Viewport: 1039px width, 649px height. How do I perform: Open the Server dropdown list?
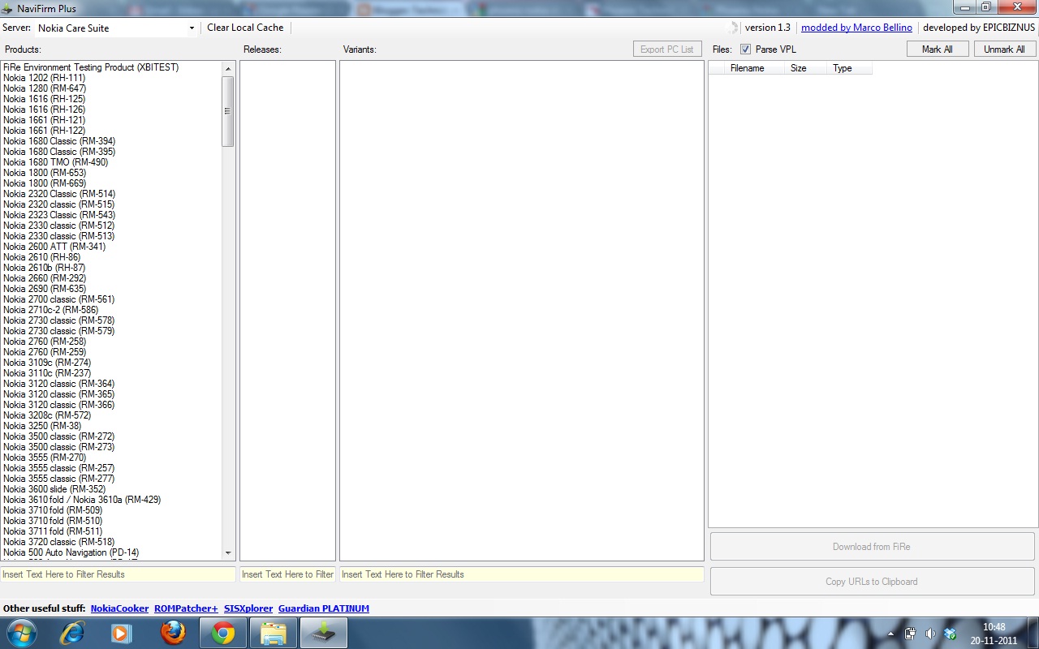click(192, 28)
